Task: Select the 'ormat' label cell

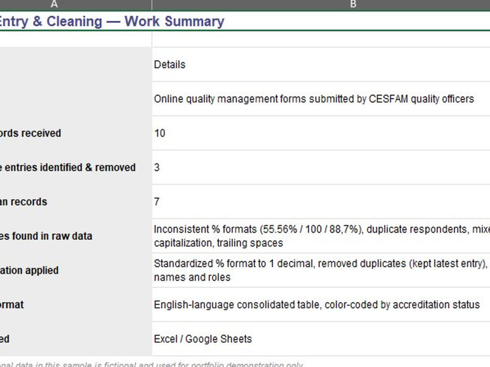Action: 75,305
